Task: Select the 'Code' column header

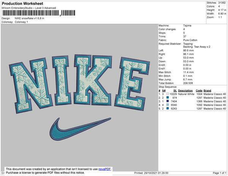Action: click(x=199, y=91)
